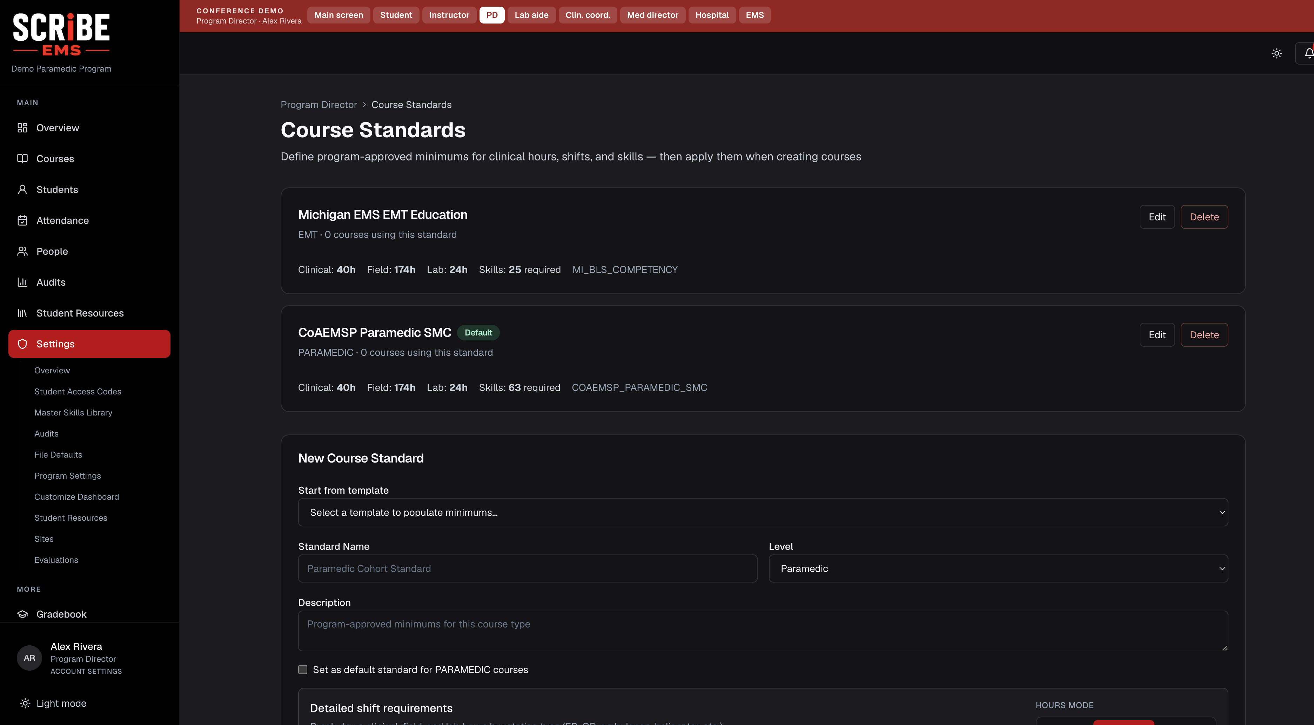Delete the Michigan EMS EMT Education standard
Image resolution: width=1314 pixels, height=725 pixels.
tap(1204, 217)
